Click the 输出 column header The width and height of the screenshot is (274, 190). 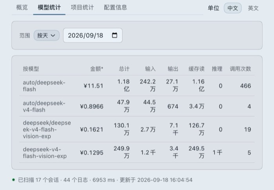click(x=173, y=69)
